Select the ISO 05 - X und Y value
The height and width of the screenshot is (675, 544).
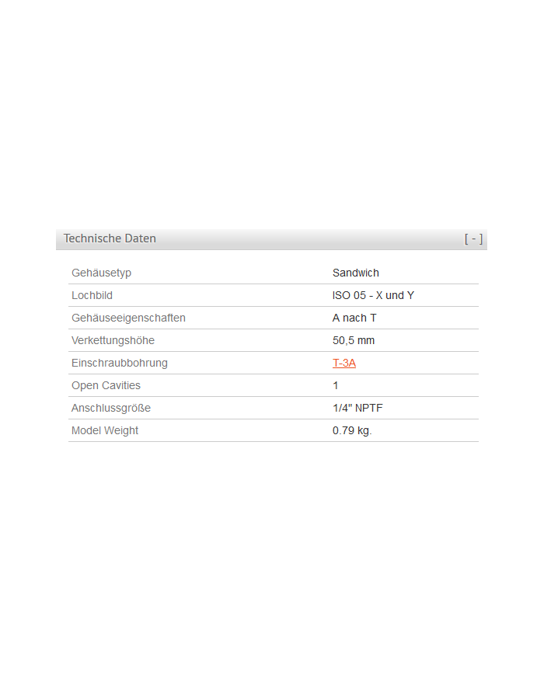[x=373, y=295]
